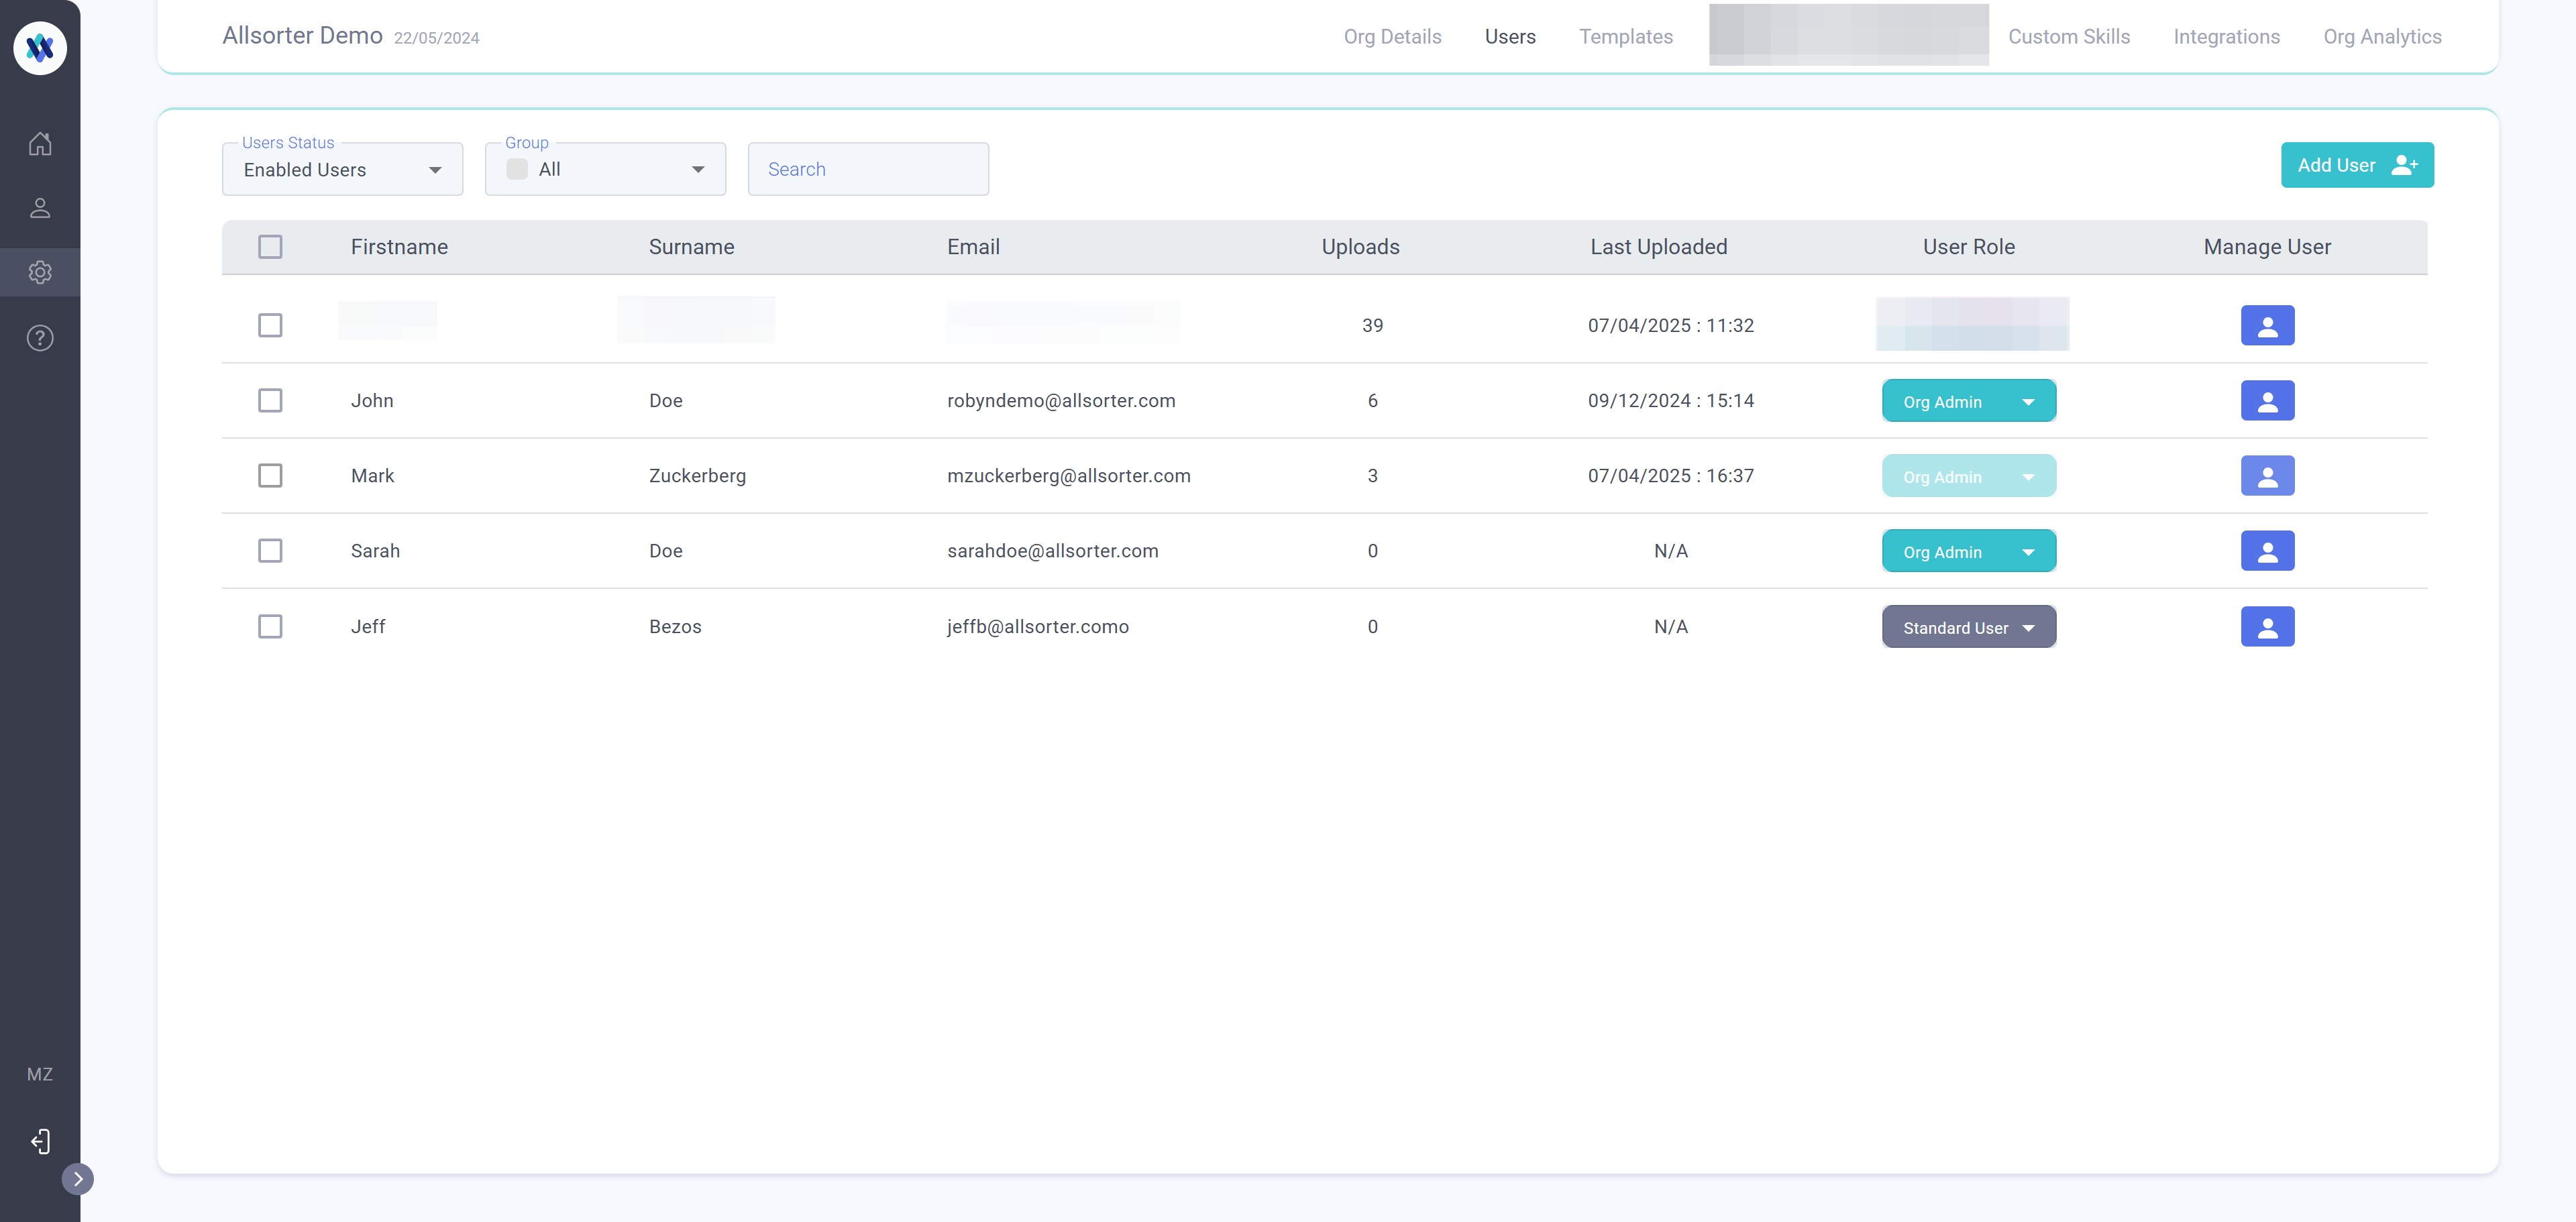2576x1222 pixels.
Task: Click manage user icon for John Doe
Action: (2267, 401)
